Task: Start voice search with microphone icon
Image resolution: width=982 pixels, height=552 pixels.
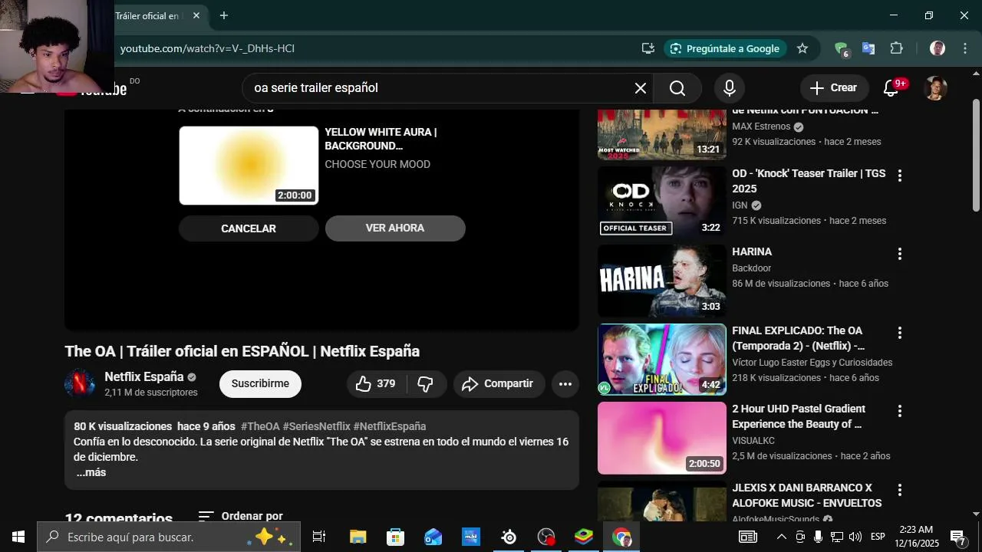Action: [730, 88]
